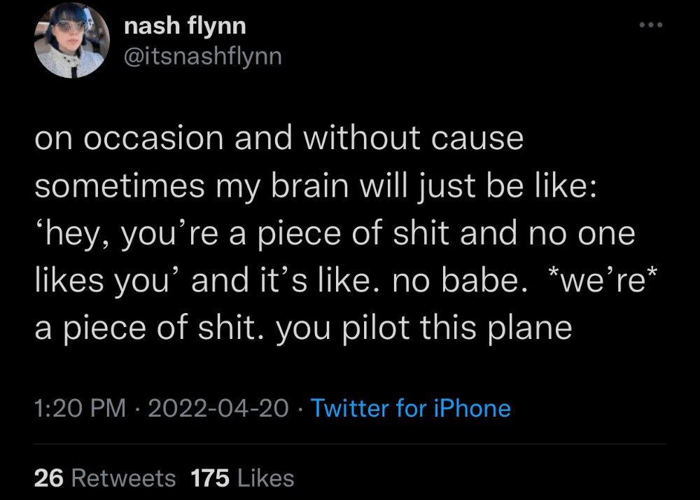Viewport: 700px width, 500px height.
Task: Click the line 'sometimes my brain will just'
Action: (315, 186)
